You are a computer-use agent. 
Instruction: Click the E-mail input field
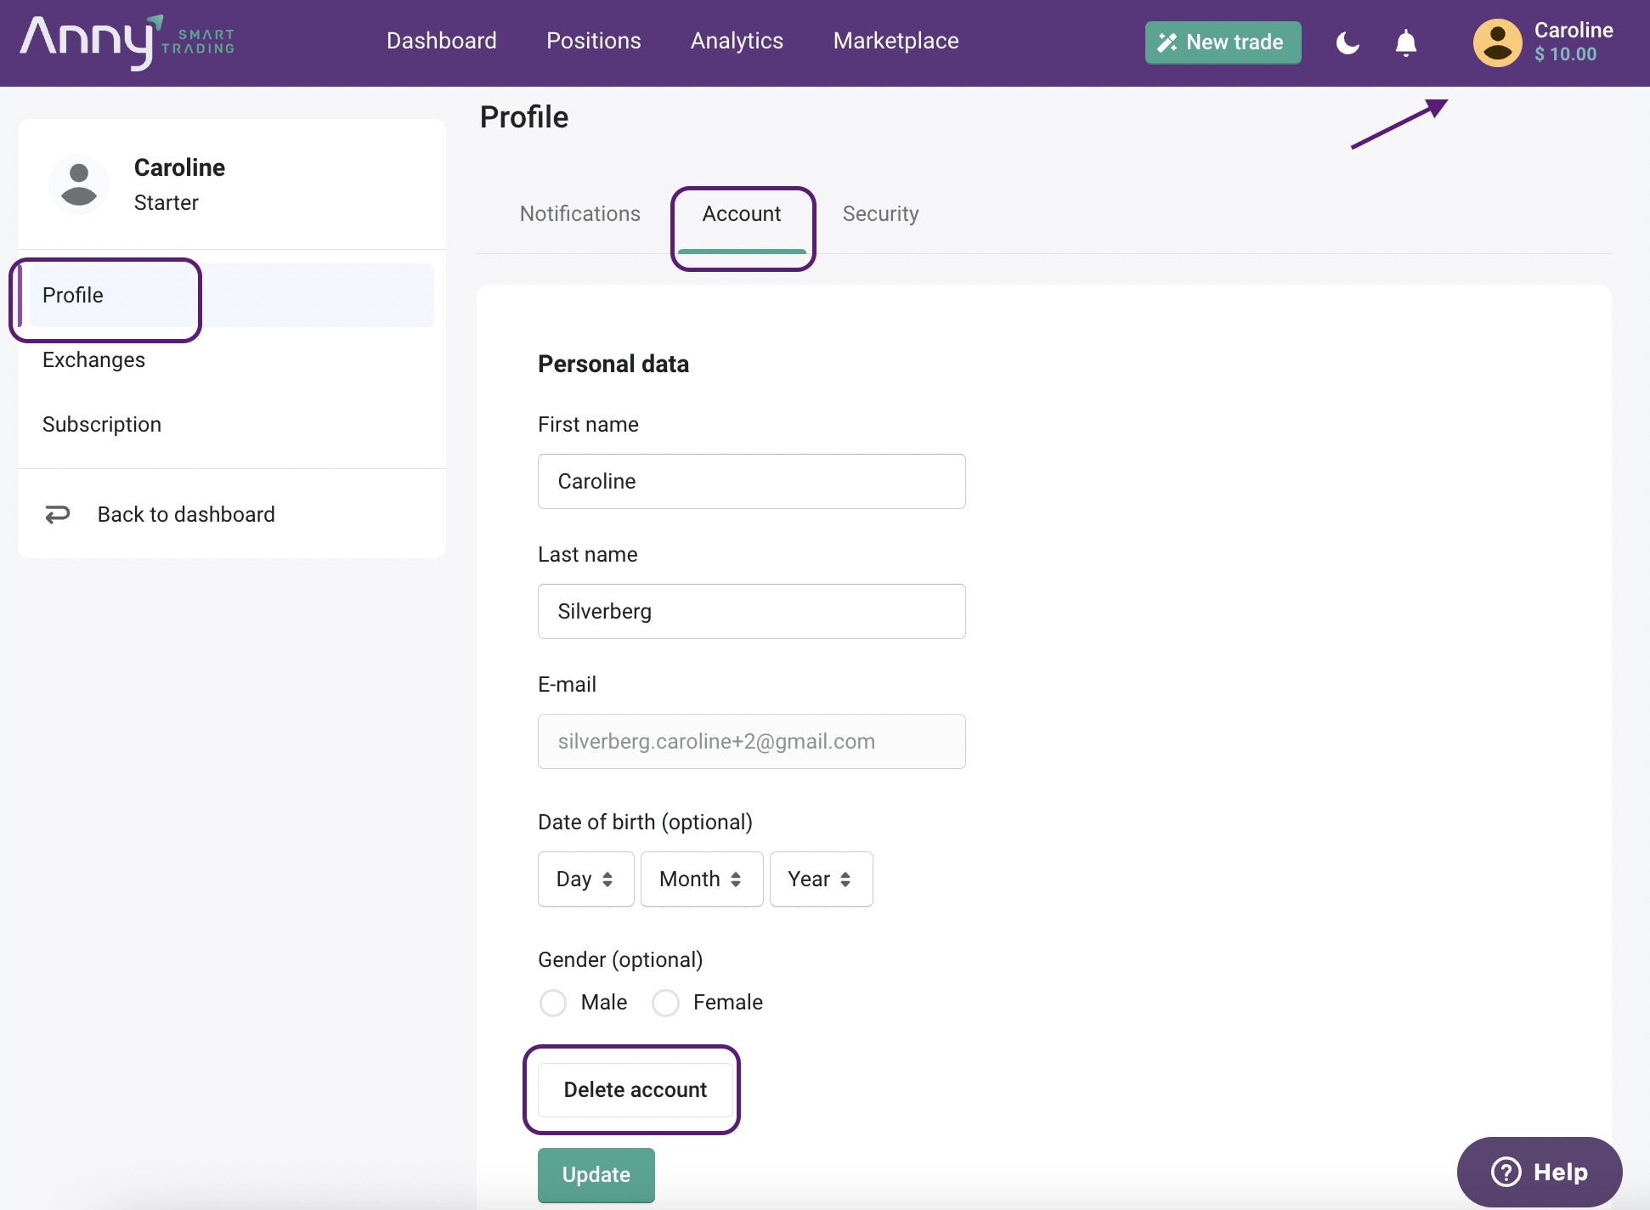click(751, 741)
